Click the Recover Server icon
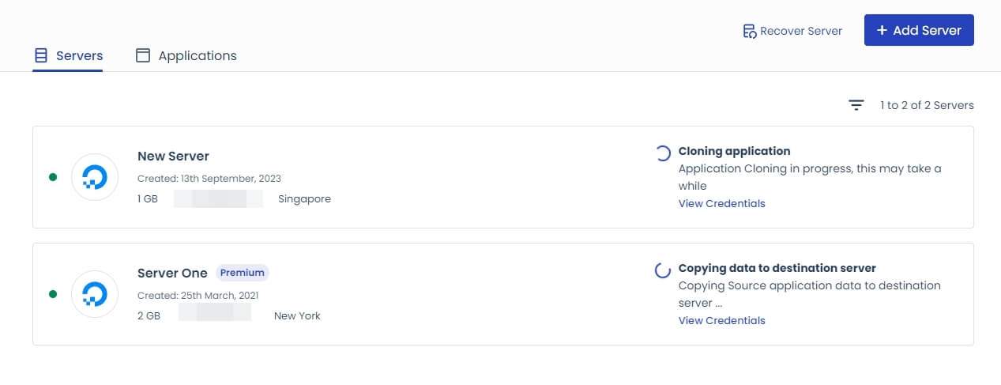Screen dimensions: 1001x385 point(750,31)
